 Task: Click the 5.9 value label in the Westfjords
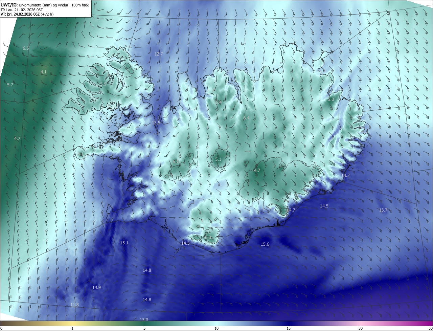[104, 84]
